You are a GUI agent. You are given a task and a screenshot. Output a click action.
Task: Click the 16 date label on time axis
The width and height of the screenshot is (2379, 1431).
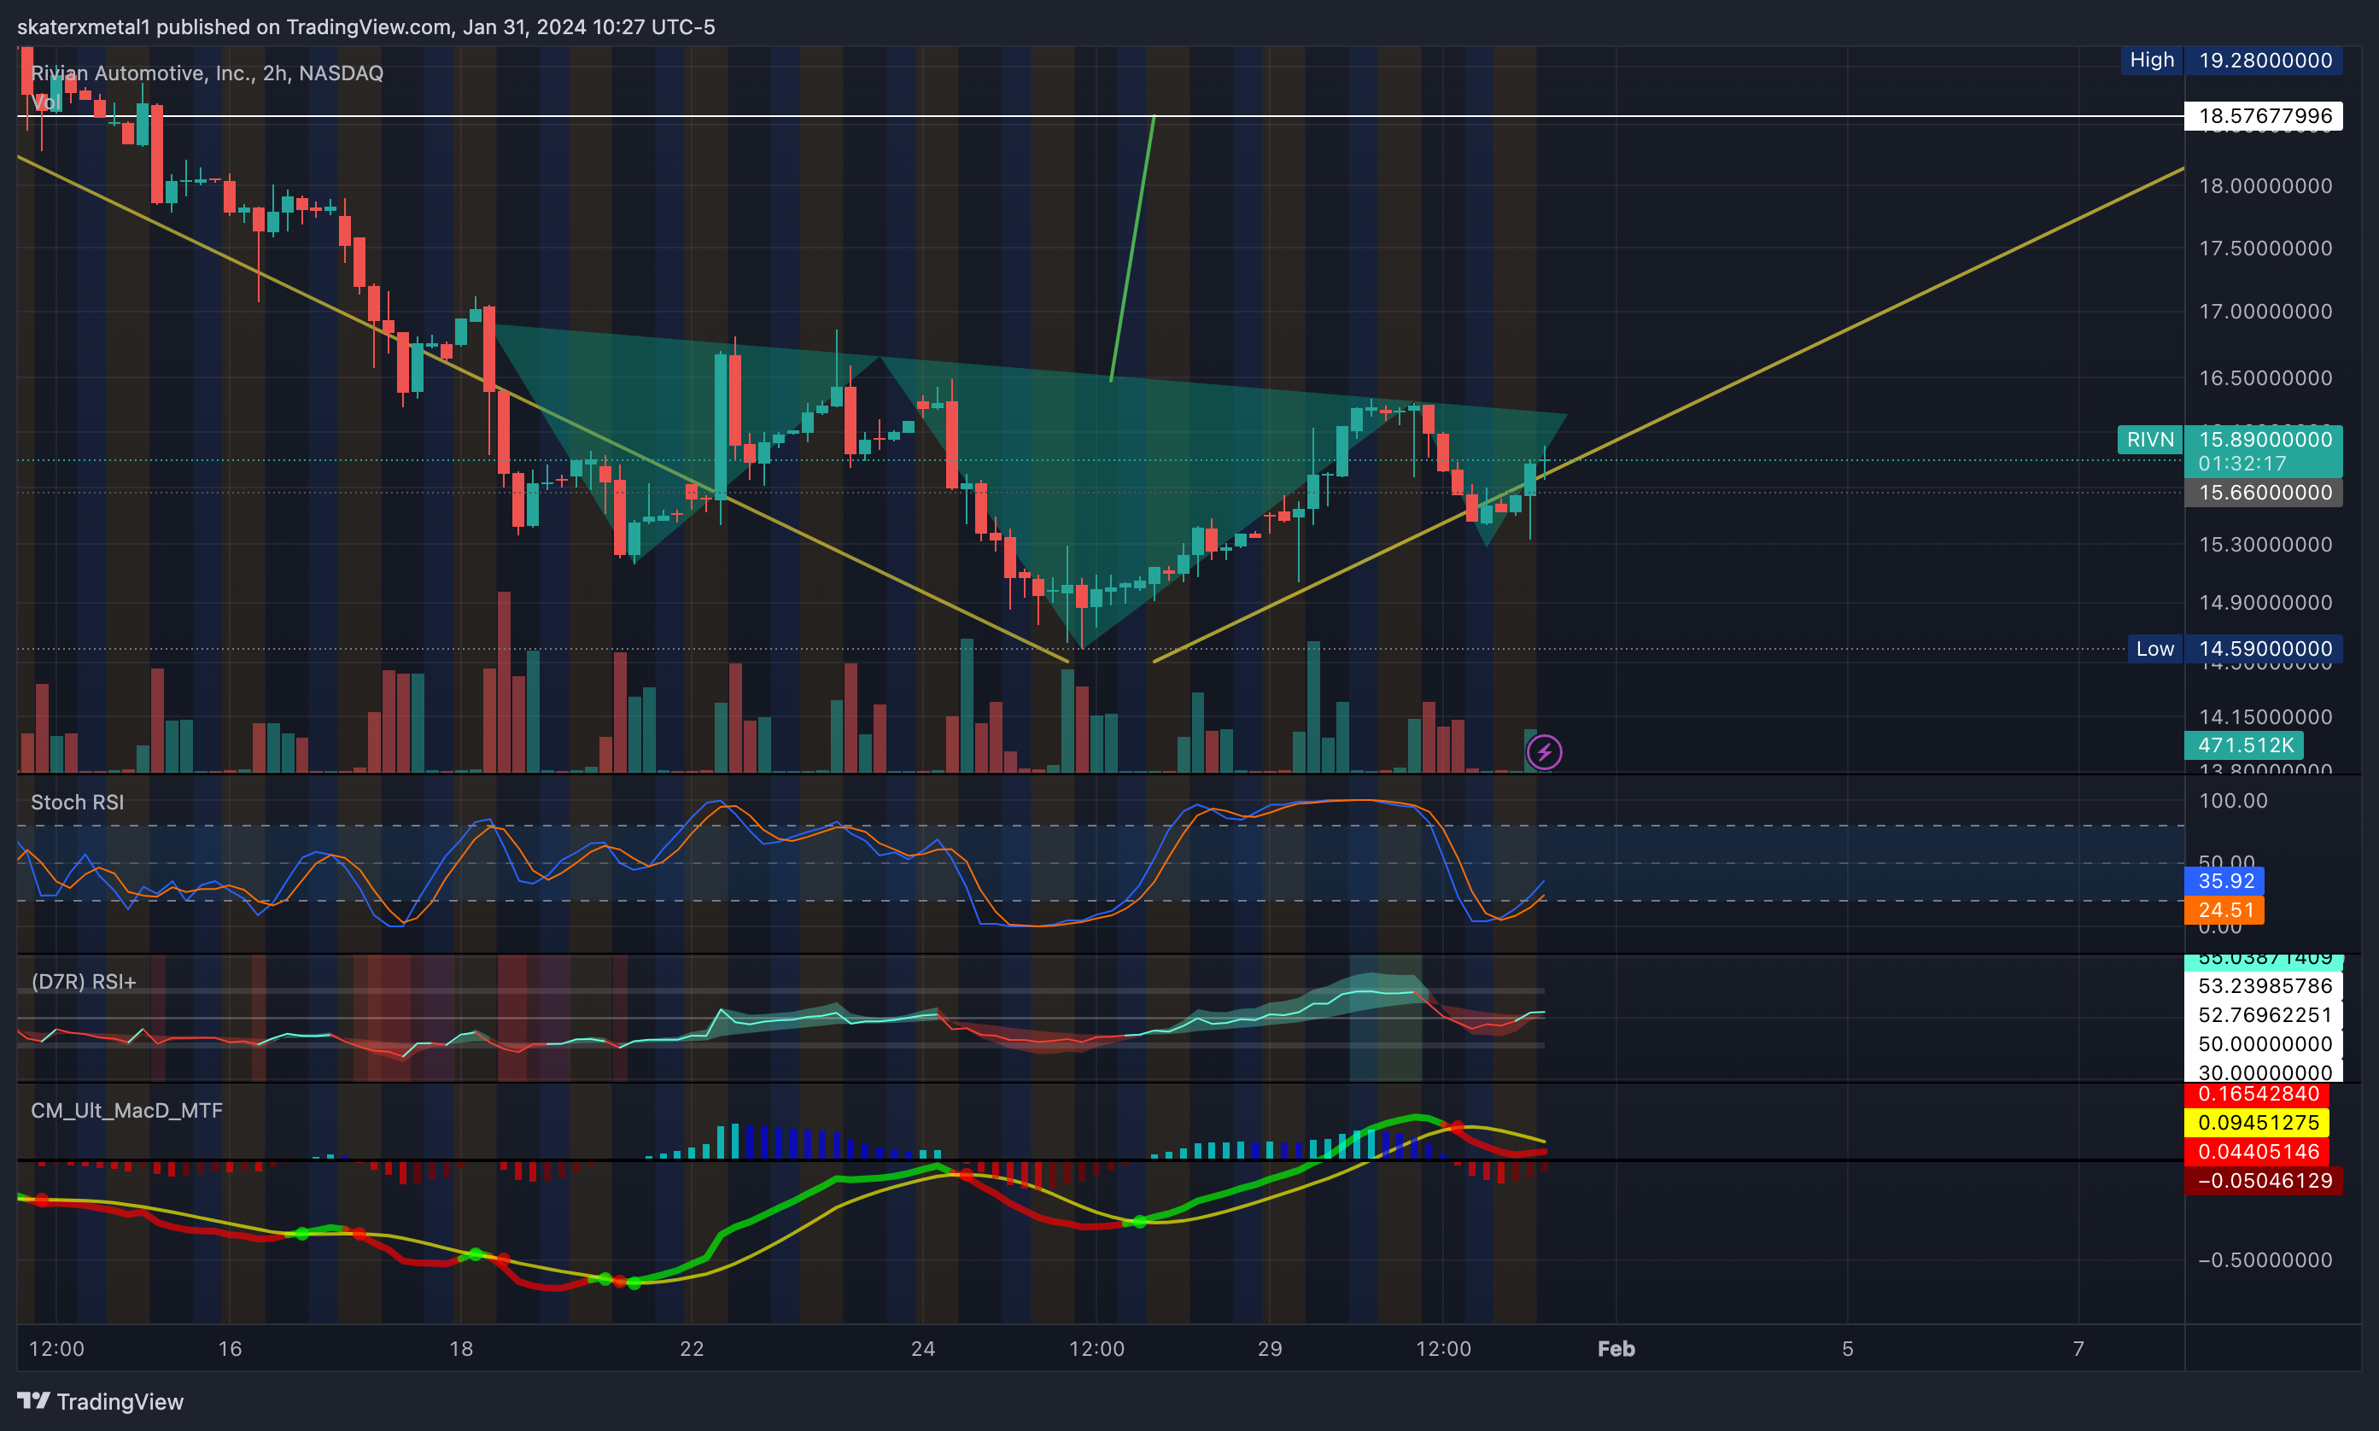tap(230, 1349)
